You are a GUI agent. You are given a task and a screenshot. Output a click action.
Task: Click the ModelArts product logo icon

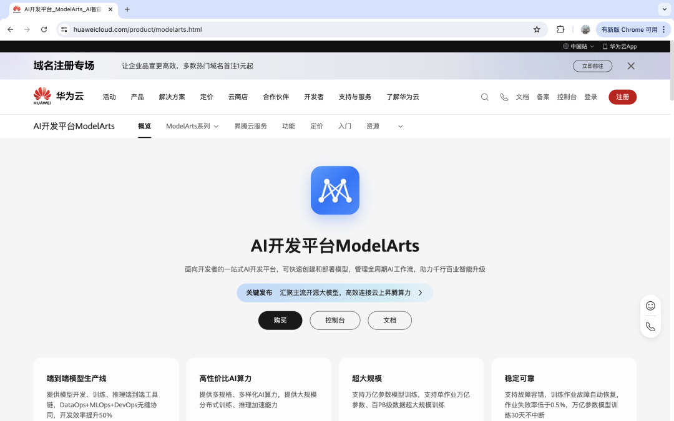point(335,190)
